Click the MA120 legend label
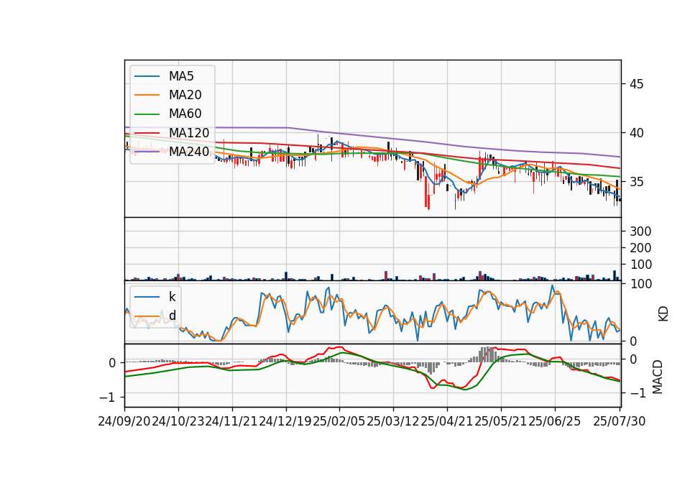This screenshot has height=496, width=690. click(x=189, y=133)
